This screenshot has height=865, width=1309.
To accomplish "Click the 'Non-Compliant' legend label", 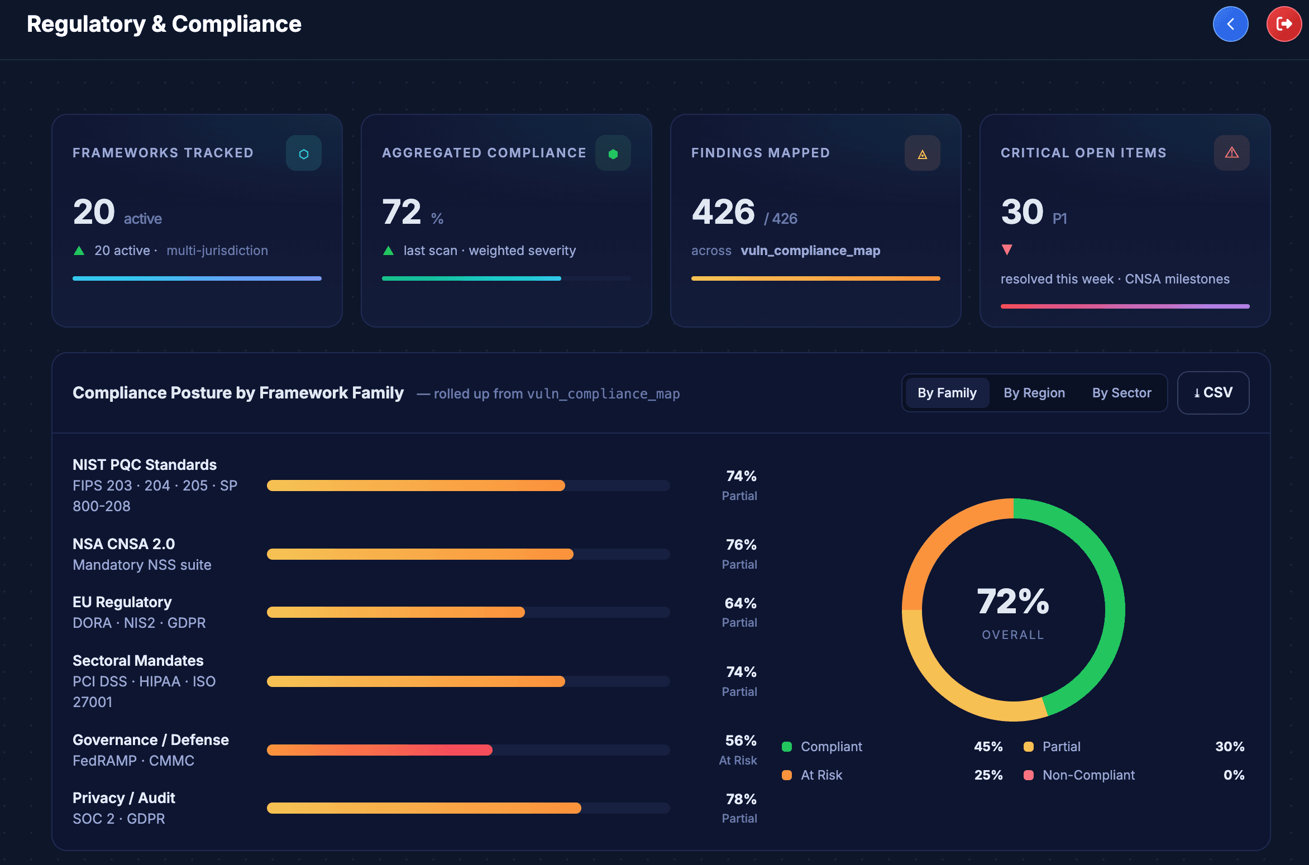I will point(1088,775).
